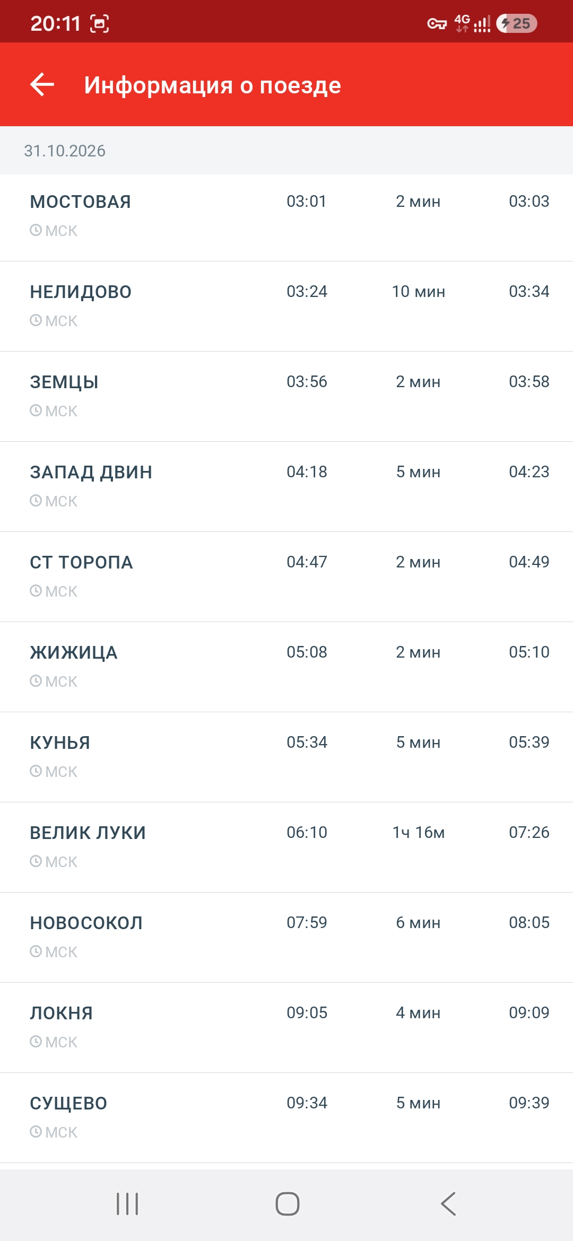Tap the clock icon under НЕЛИДОВО
The height and width of the screenshot is (1241, 573).
click(36, 320)
